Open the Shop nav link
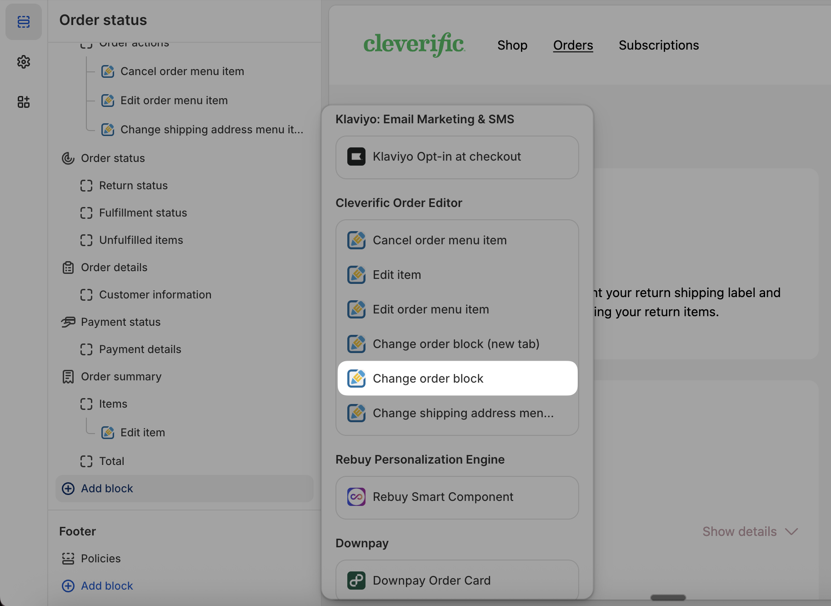This screenshot has width=831, height=606. 512,45
